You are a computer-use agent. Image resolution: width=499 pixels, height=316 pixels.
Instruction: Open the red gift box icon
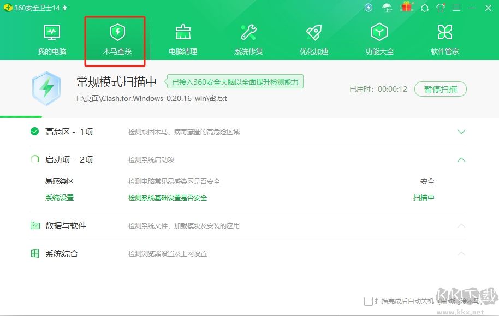tap(407, 7)
